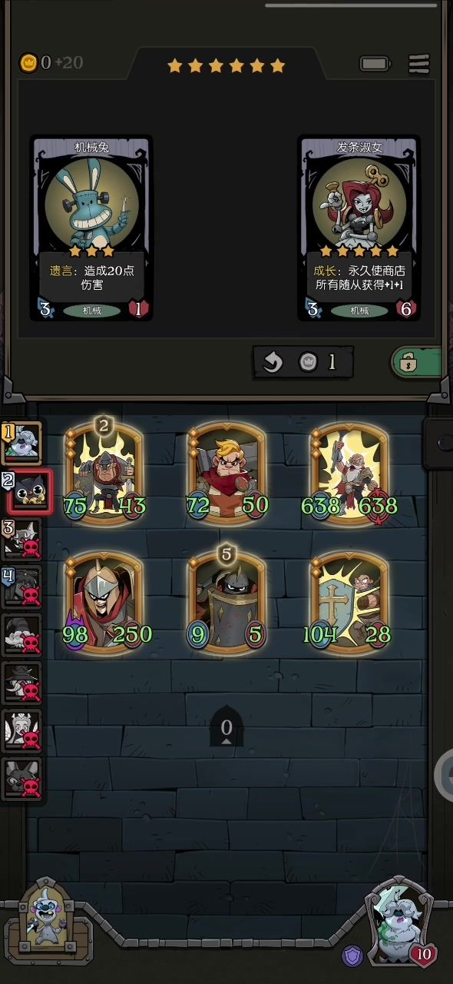Viewport: 453px width, 984px height.
Task: Select the 638/638 minion
Action: [x=350, y=471]
